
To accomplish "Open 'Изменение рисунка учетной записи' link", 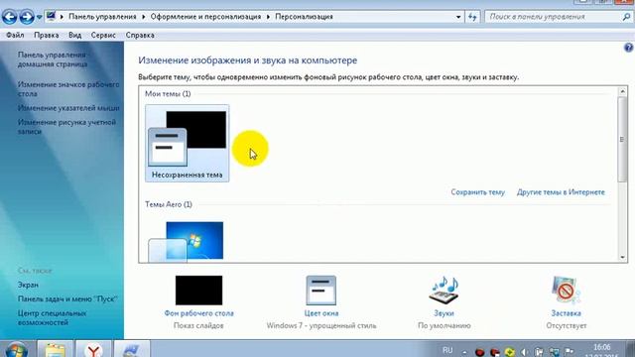I will 66,127.
